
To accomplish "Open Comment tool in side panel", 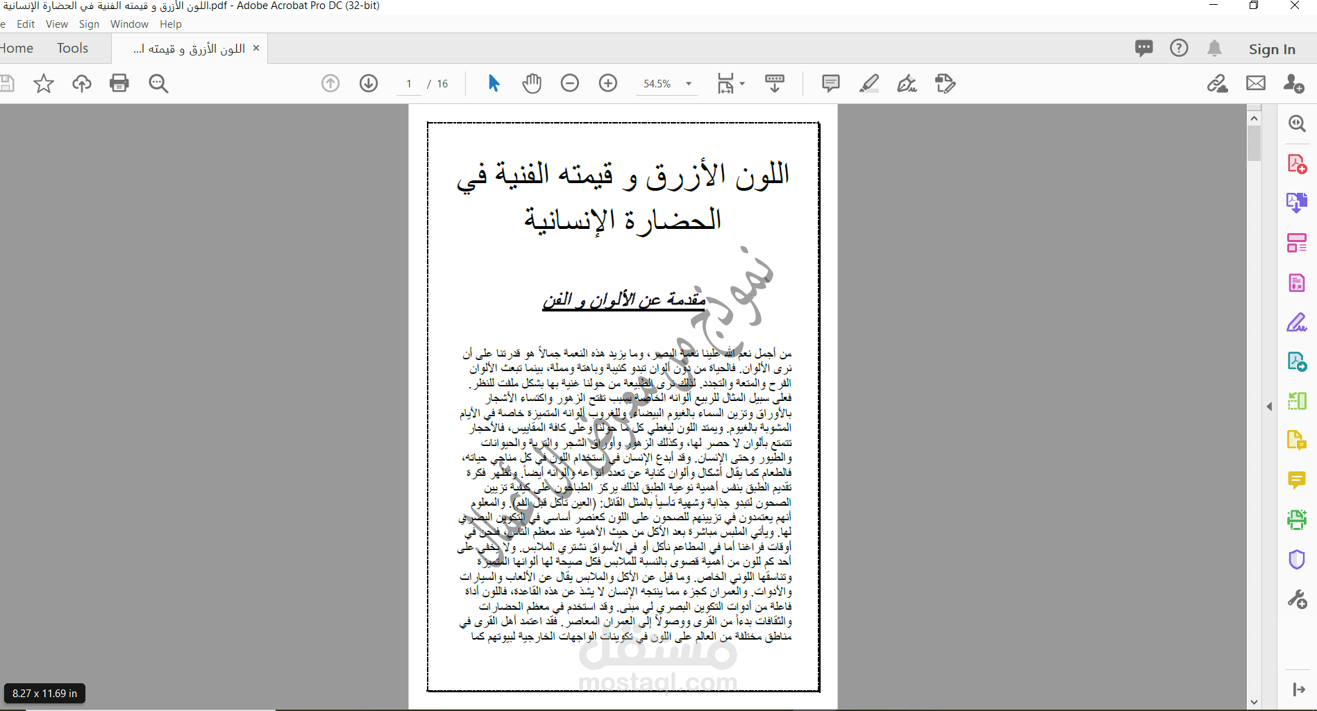I will click(1297, 480).
